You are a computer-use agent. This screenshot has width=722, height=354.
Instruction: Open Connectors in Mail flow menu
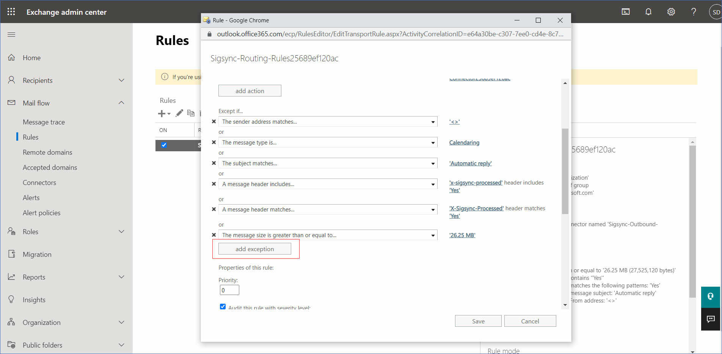point(39,183)
